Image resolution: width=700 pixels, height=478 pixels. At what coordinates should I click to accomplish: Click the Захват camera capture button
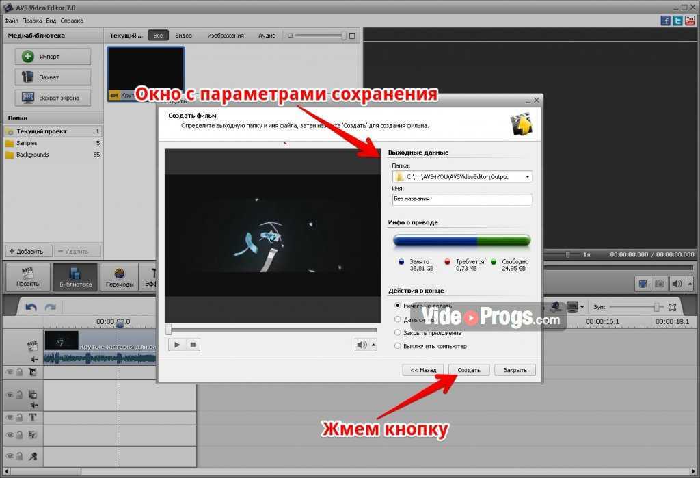(x=53, y=77)
